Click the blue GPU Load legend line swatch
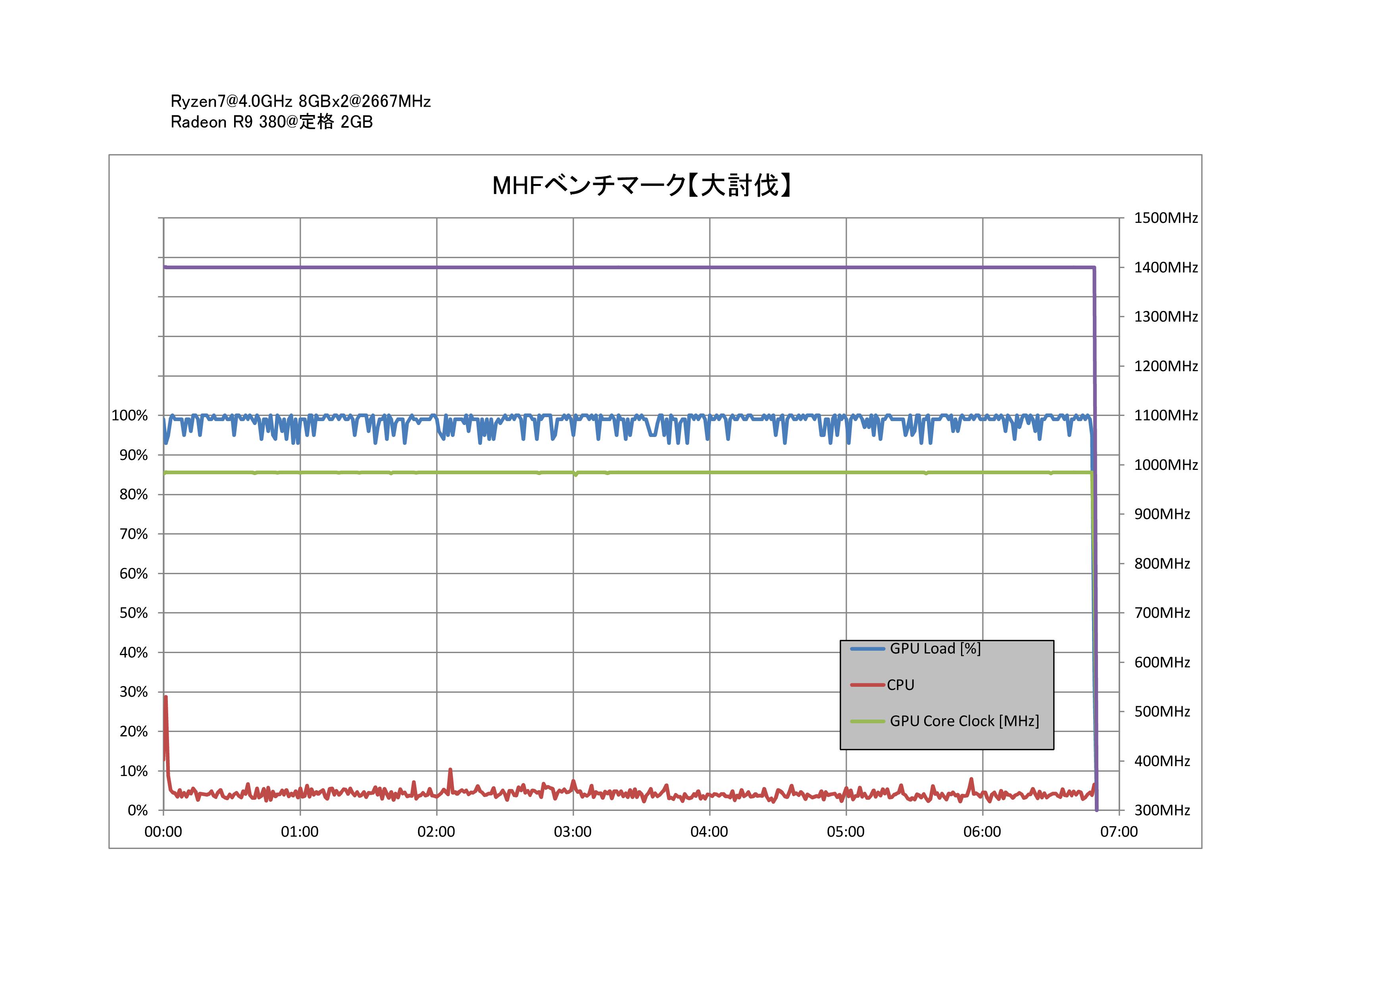Screen dimensions: 1392x983 tap(867, 649)
